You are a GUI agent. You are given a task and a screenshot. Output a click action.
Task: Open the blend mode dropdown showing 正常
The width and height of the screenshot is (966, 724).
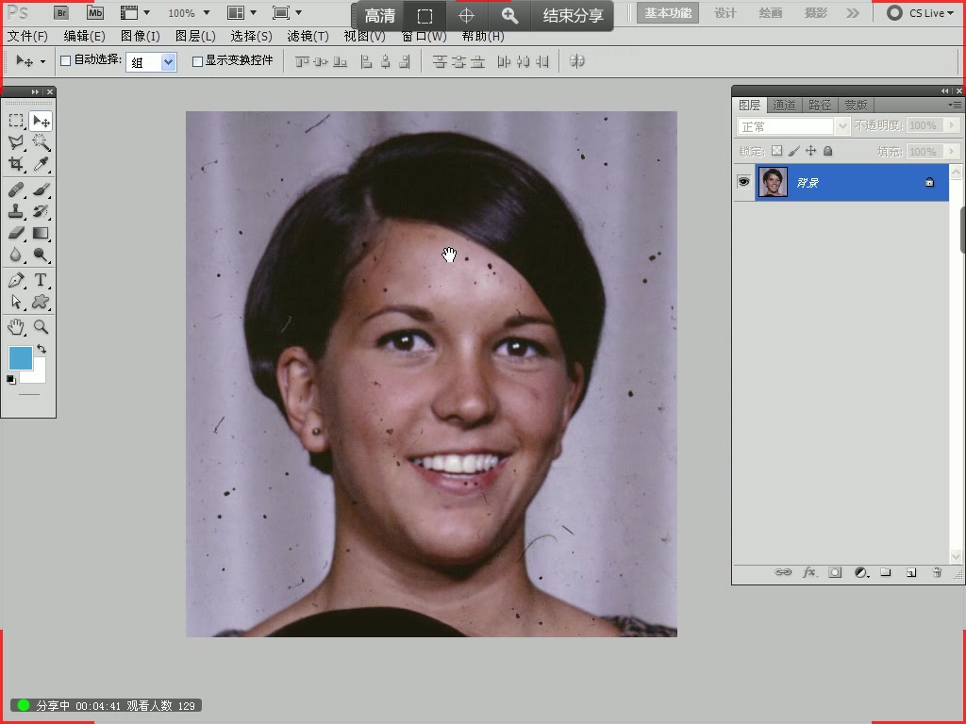click(x=842, y=124)
